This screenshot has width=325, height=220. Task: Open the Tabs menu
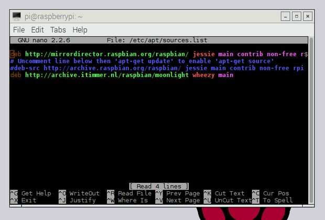[58, 30]
